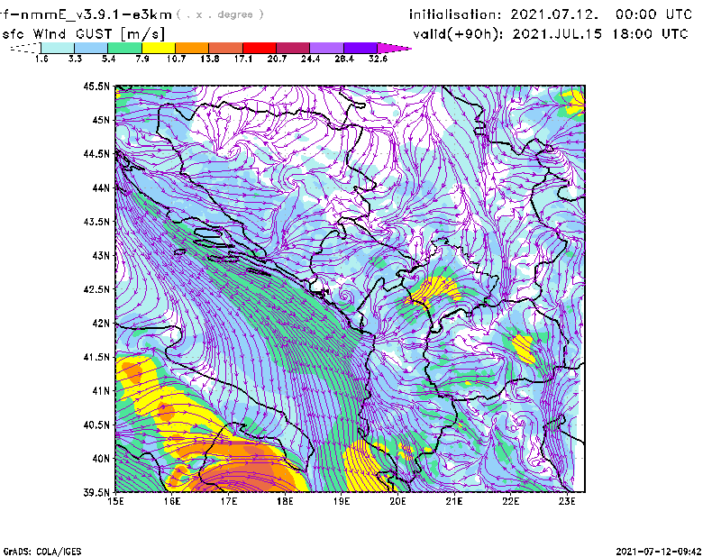
Task: Click the legend value 1.6
Action: point(41,59)
